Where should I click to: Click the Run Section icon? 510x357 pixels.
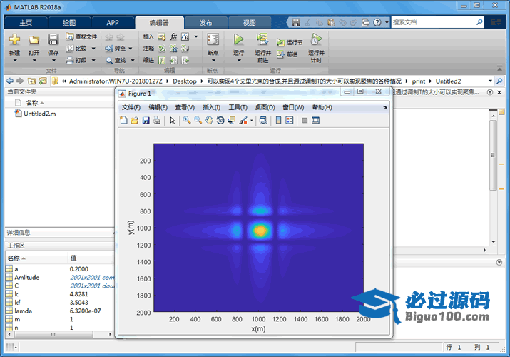(x=280, y=42)
